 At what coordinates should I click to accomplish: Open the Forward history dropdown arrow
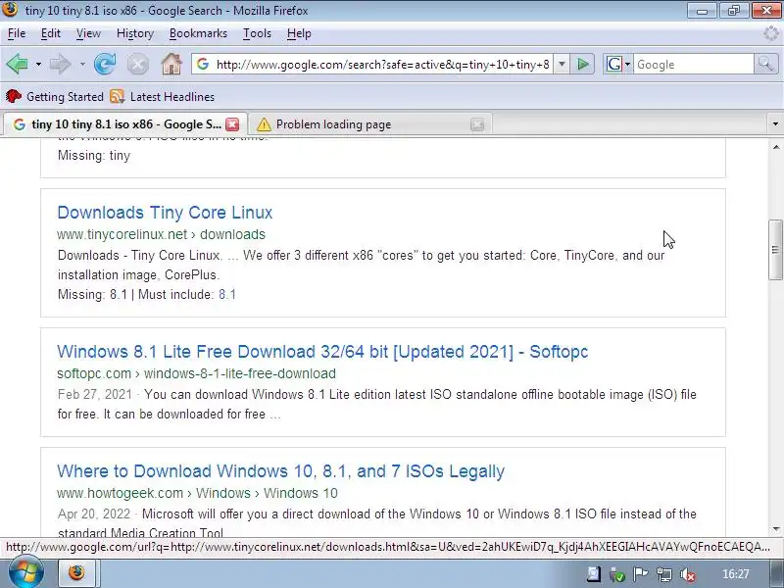pos(82,65)
